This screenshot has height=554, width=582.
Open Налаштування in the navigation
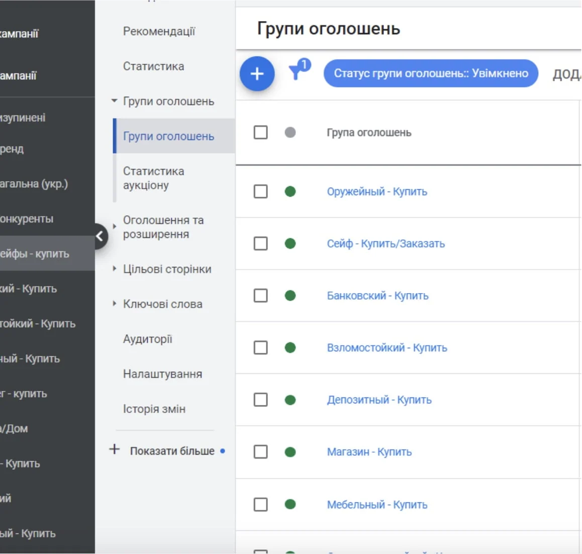(x=162, y=374)
